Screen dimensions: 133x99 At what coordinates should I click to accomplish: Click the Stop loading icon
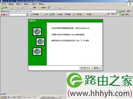pos(18,8)
